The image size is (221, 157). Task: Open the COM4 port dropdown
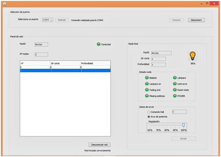[47, 20]
